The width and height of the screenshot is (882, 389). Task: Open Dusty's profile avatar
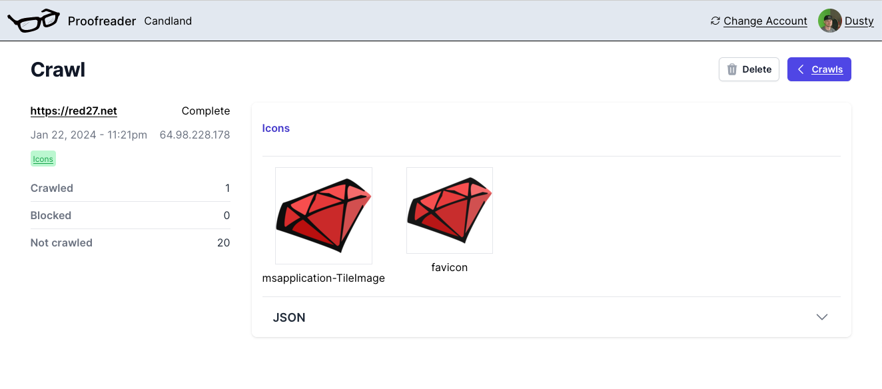829,21
